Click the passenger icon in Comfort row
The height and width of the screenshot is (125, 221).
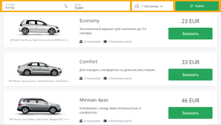point(81,78)
